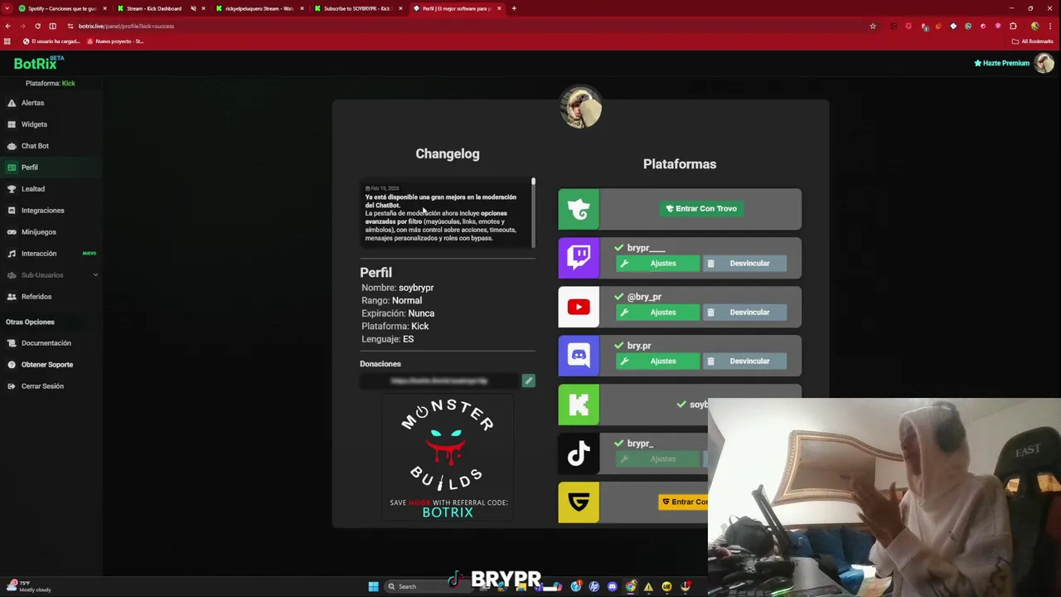This screenshot has width=1061, height=597.
Task: Click the Guilded platform icon
Action: click(x=579, y=502)
